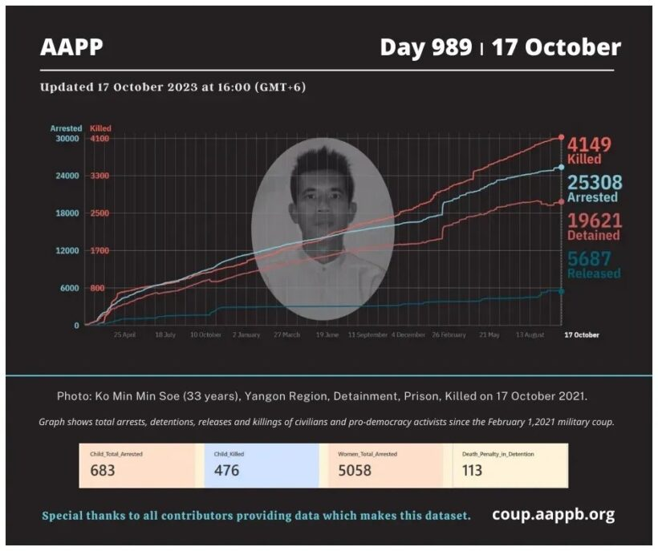Image resolution: width=658 pixels, height=551 pixels.
Task: Click the Arrested axis title label
Action: pyautogui.click(x=66, y=128)
